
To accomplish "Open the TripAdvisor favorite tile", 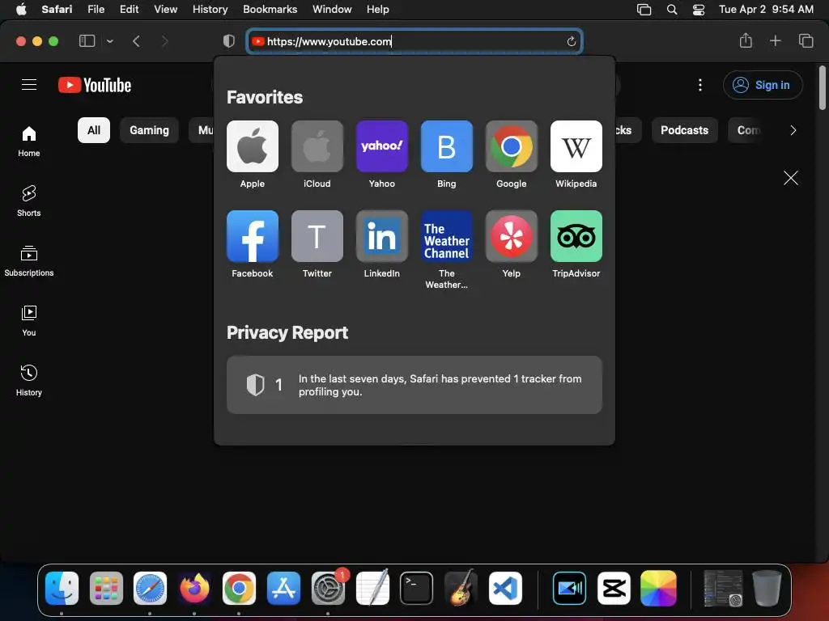I will pos(576,236).
